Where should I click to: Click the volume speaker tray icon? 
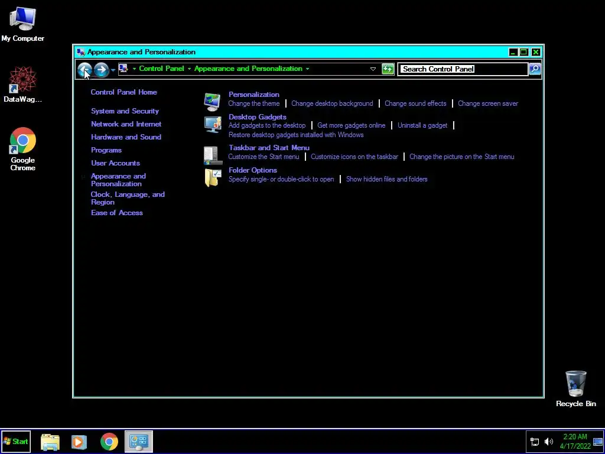pyautogui.click(x=548, y=442)
